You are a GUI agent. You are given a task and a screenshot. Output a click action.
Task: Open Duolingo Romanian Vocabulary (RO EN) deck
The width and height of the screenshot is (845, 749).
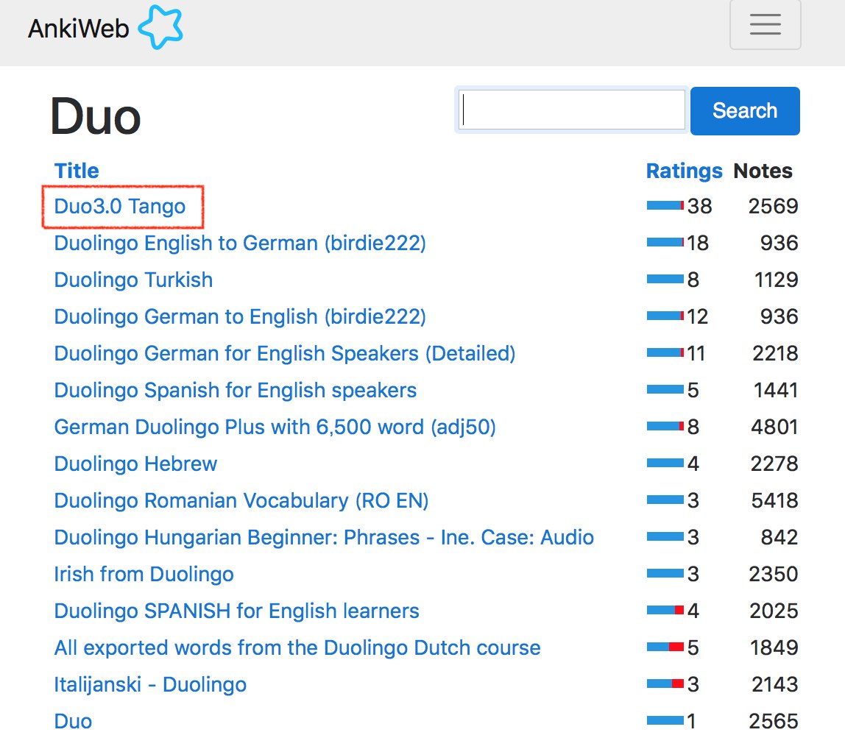coord(241,500)
